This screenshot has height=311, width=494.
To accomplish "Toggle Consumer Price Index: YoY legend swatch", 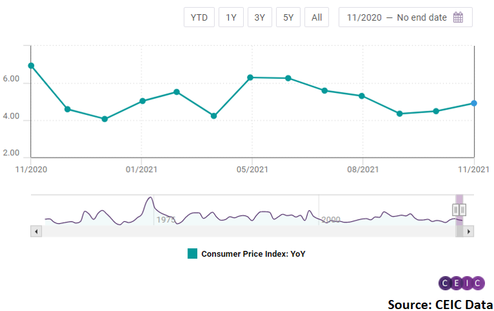I will (x=192, y=253).
